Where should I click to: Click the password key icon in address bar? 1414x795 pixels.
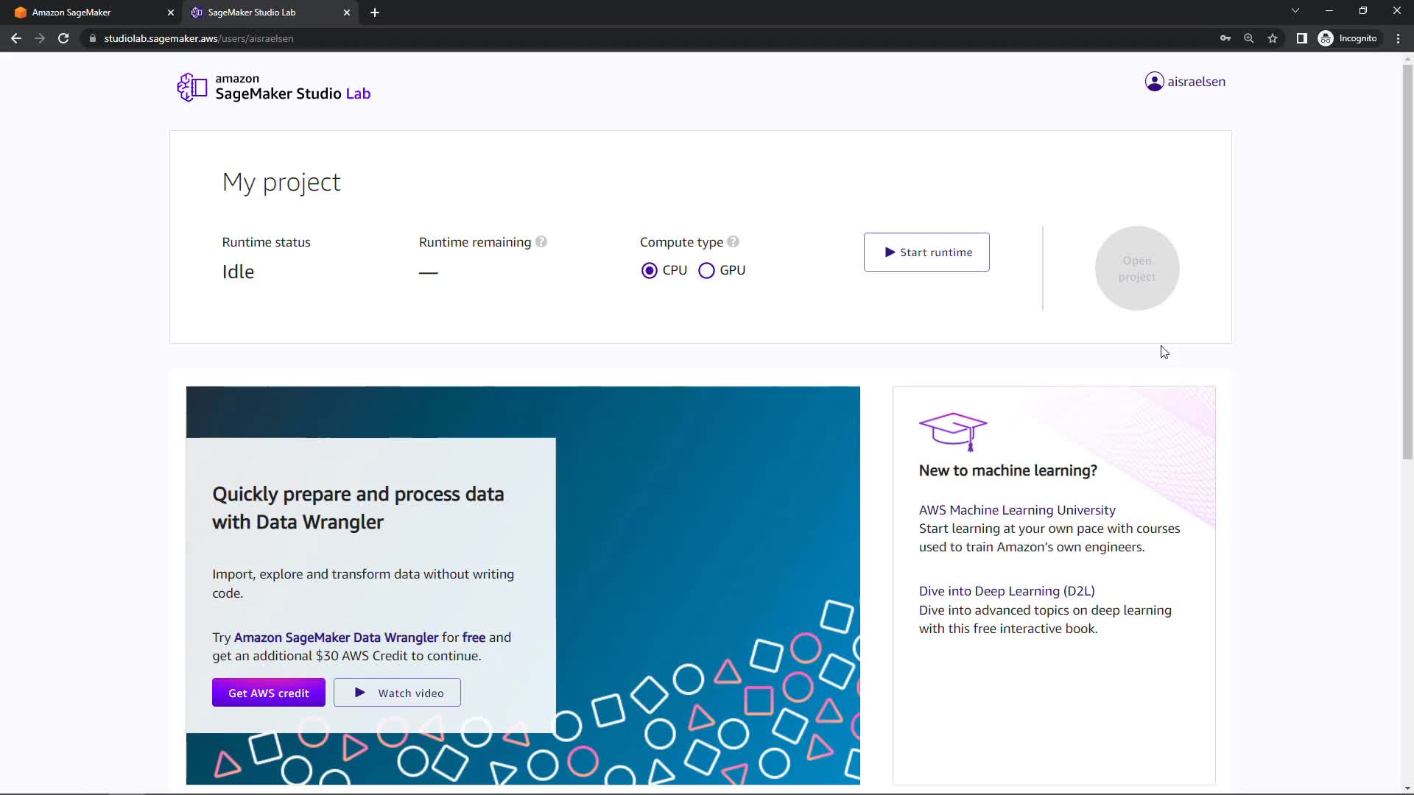pyautogui.click(x=1225, y=38)
